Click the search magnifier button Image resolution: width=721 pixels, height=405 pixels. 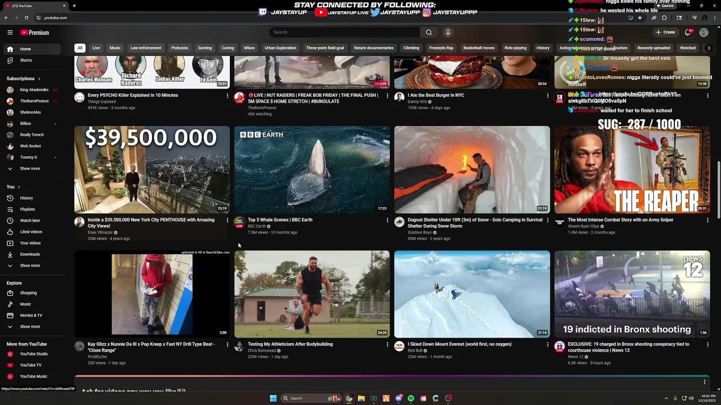tap(429, 32)
